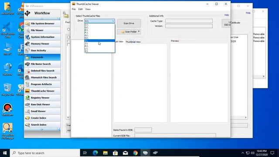The width and height of the screenshot is (279, 157).
Task: Open the Bandicam desktop icon
Action: [7, 109]
